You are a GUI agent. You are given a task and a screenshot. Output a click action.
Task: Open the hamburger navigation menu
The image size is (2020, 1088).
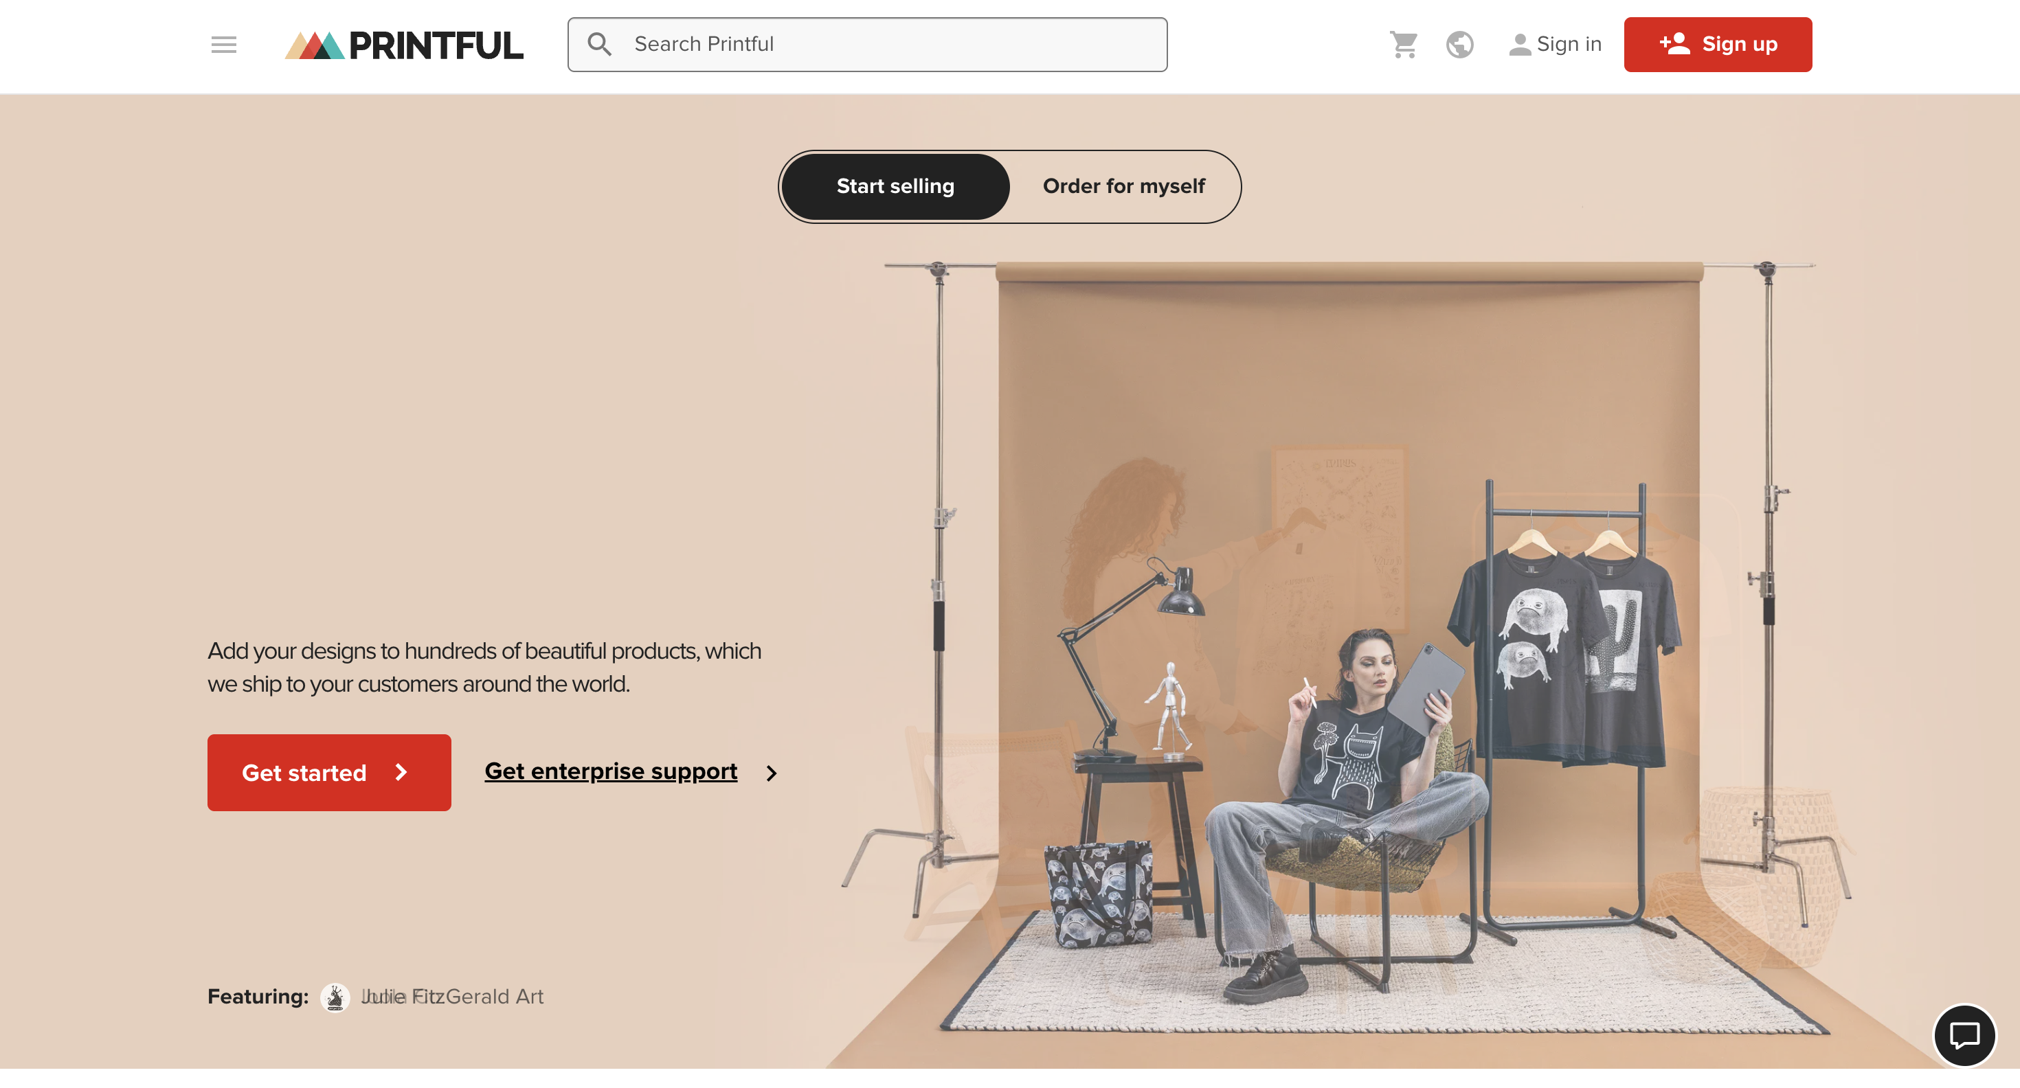223,45
